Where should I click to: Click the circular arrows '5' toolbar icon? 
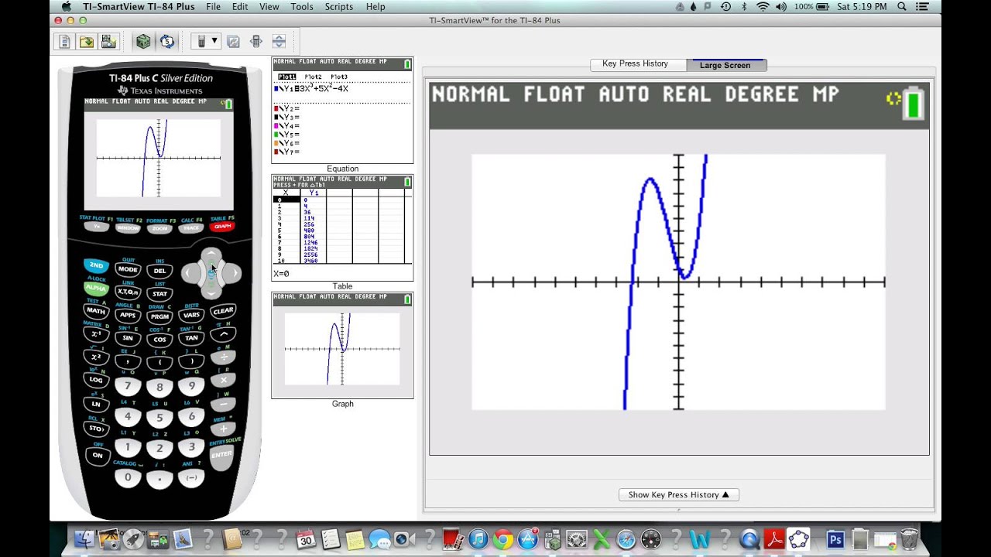[167, 41]
